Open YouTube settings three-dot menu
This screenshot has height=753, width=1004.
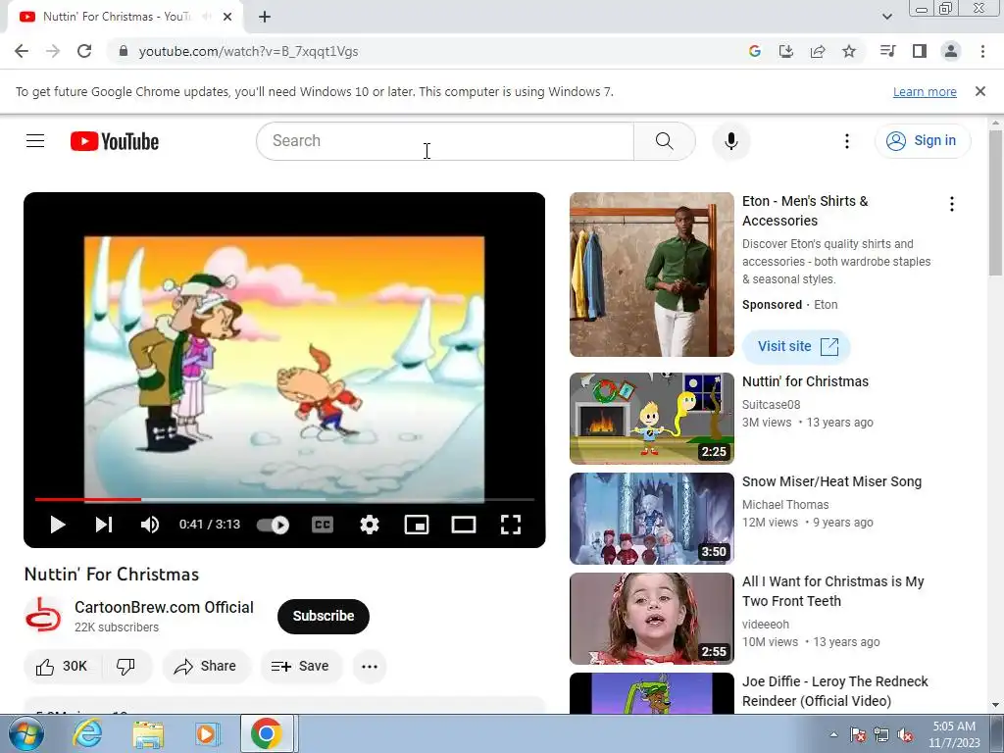(x=847, y=141)
